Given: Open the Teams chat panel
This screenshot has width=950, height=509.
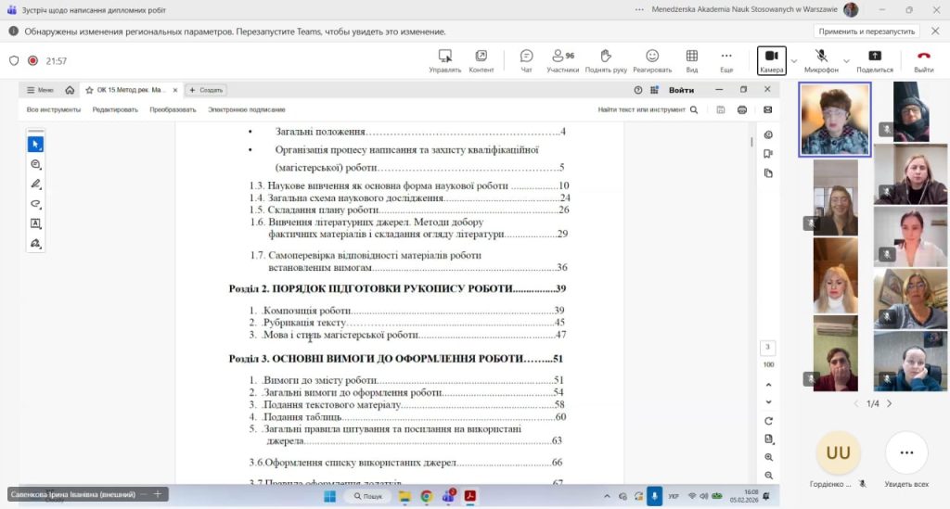Looking at the screenshot, I should [526, 60].
